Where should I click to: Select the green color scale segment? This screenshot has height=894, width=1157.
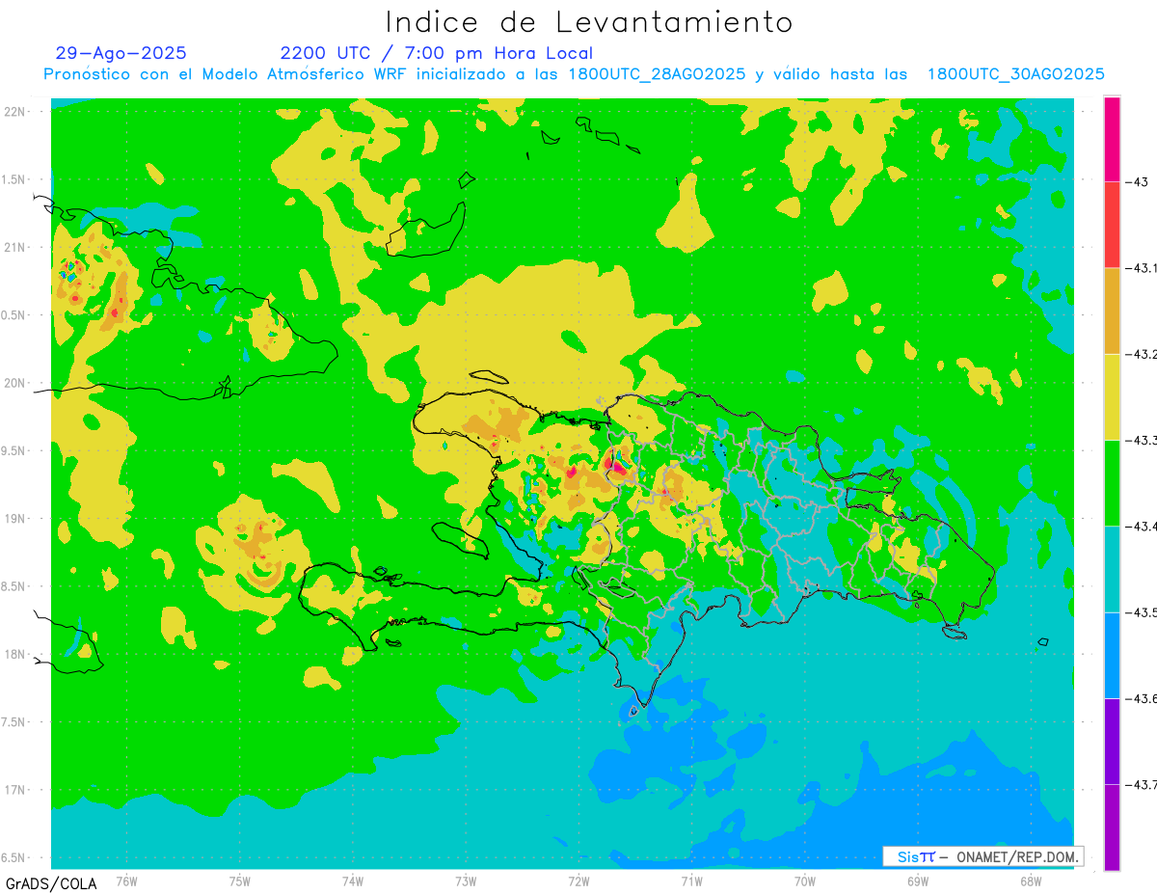[x=1112, y=482]
